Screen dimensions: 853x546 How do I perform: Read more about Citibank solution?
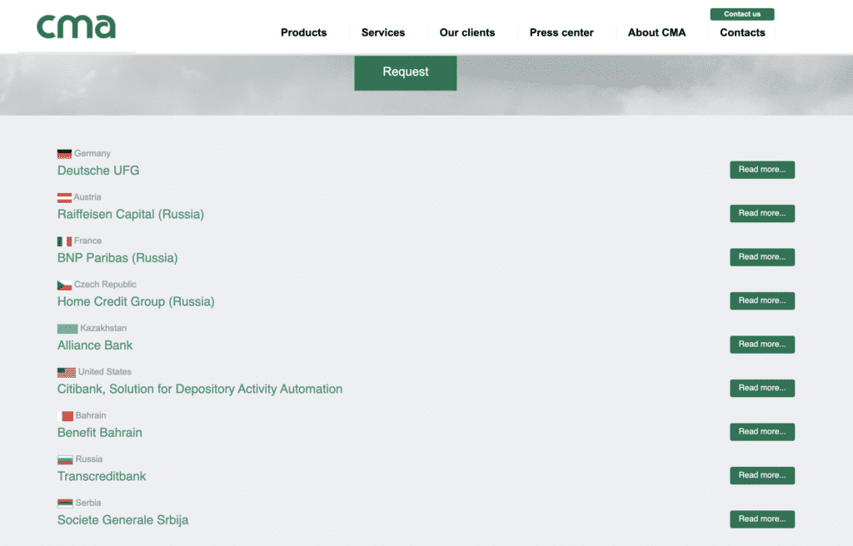click(762, 389)
